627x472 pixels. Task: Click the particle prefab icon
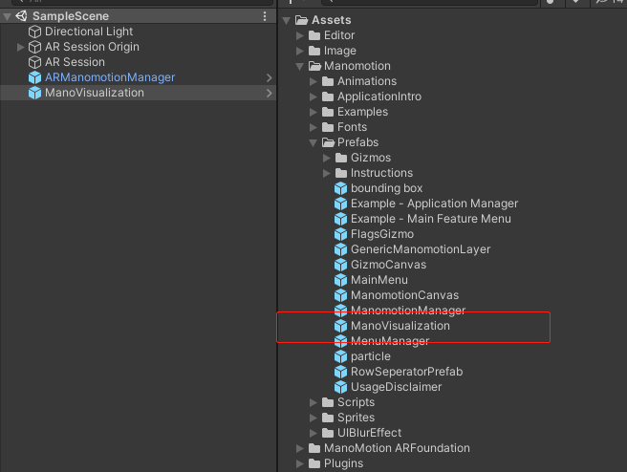click(x=340, y=356)
